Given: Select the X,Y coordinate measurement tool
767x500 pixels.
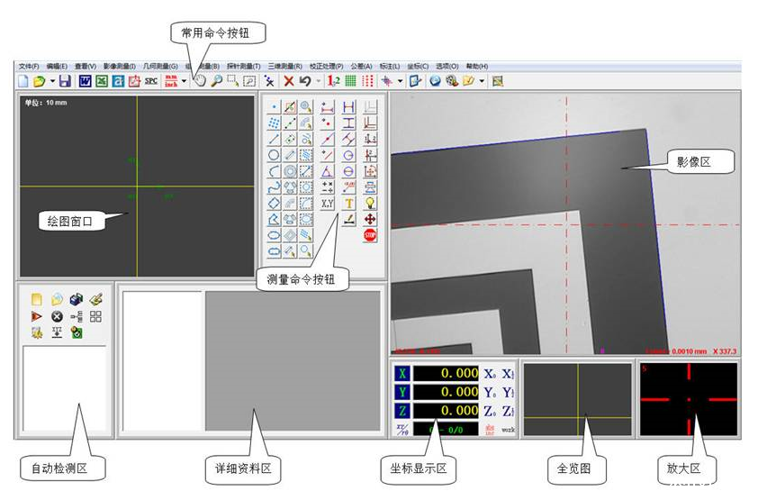Looking at the screenshot, I should pyautogui.click(x=328, y=204).
